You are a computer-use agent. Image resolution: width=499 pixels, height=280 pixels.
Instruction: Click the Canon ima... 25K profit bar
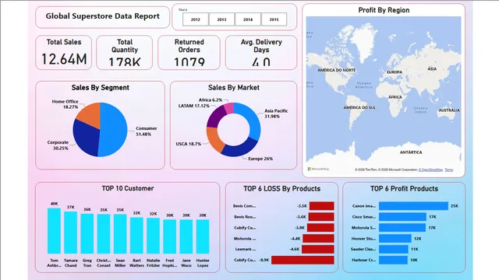click(413, 206)
